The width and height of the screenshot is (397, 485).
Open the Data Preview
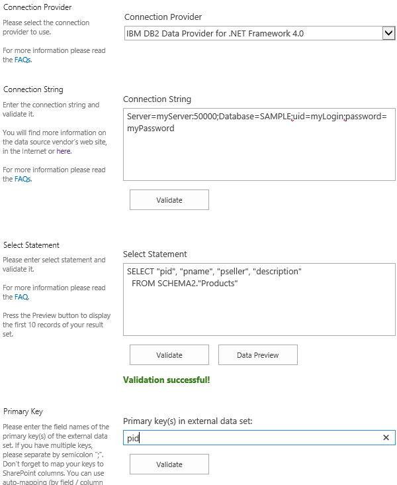point(257,354)
